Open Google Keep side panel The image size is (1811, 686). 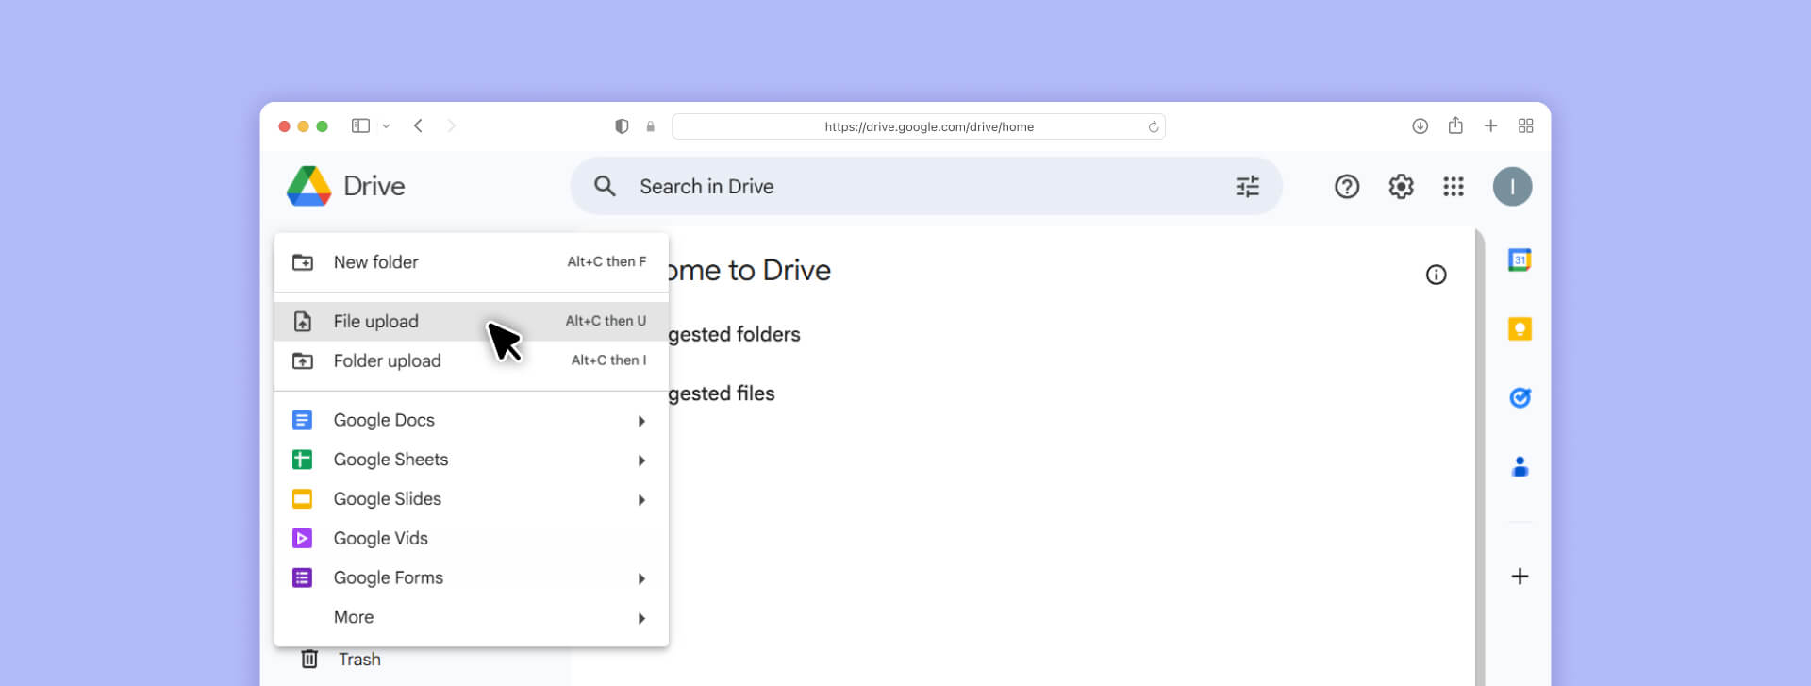coord(1520,328)
